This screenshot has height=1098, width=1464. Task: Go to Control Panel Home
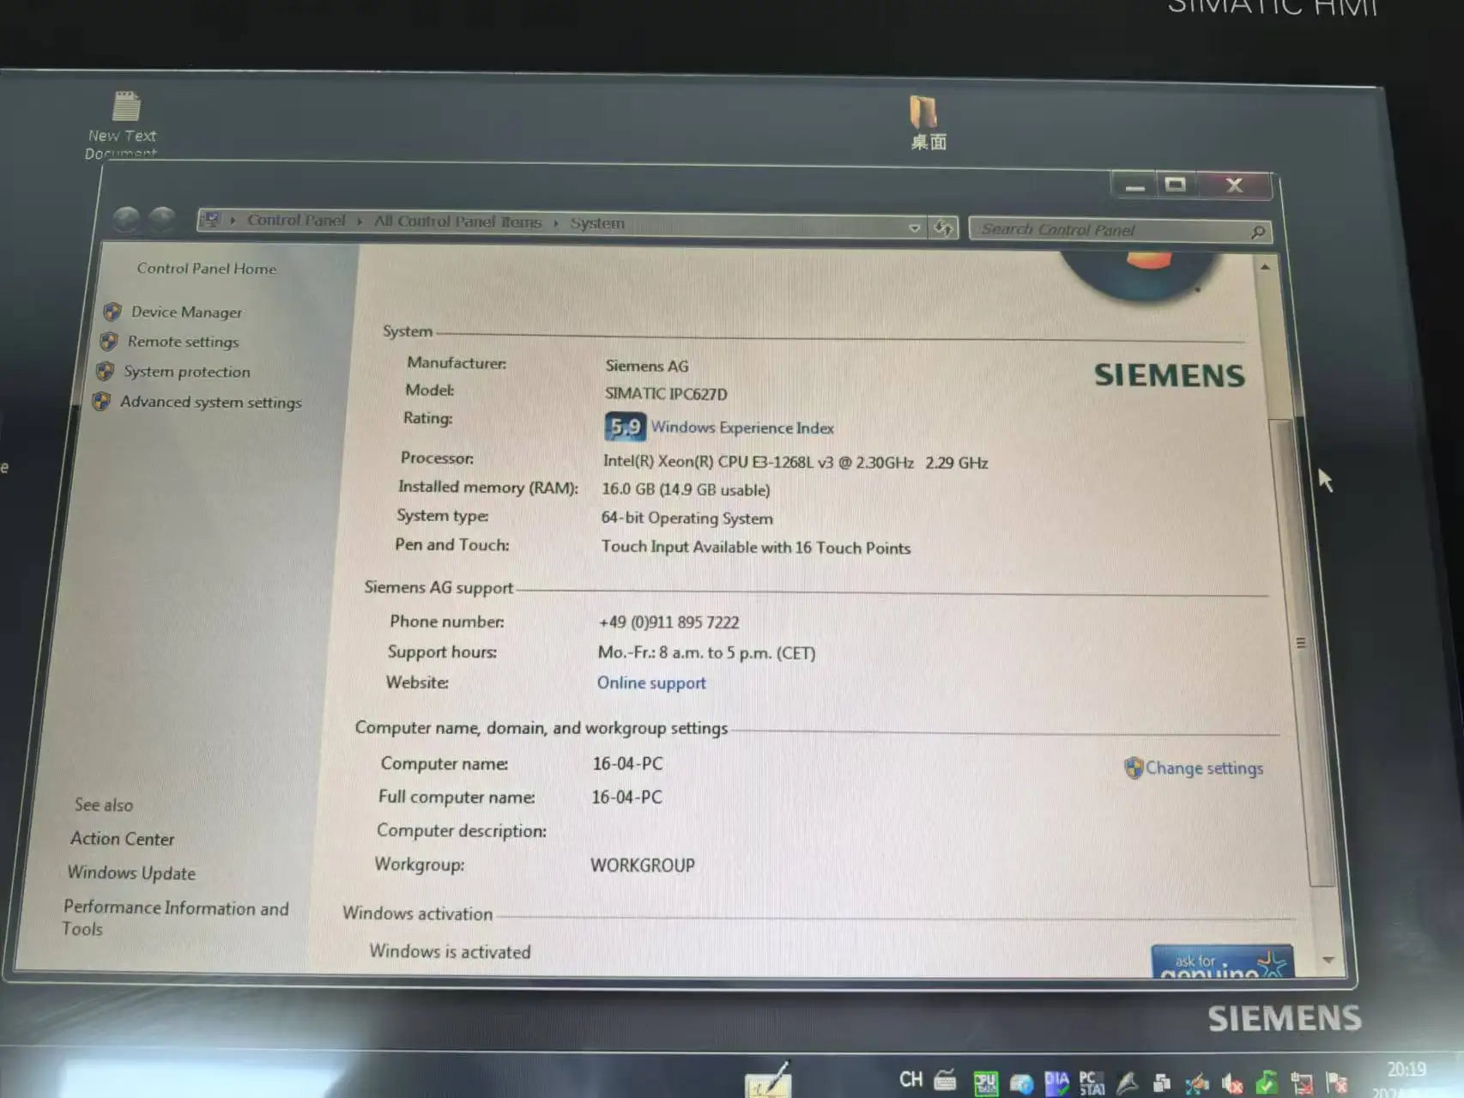(207, 269)
